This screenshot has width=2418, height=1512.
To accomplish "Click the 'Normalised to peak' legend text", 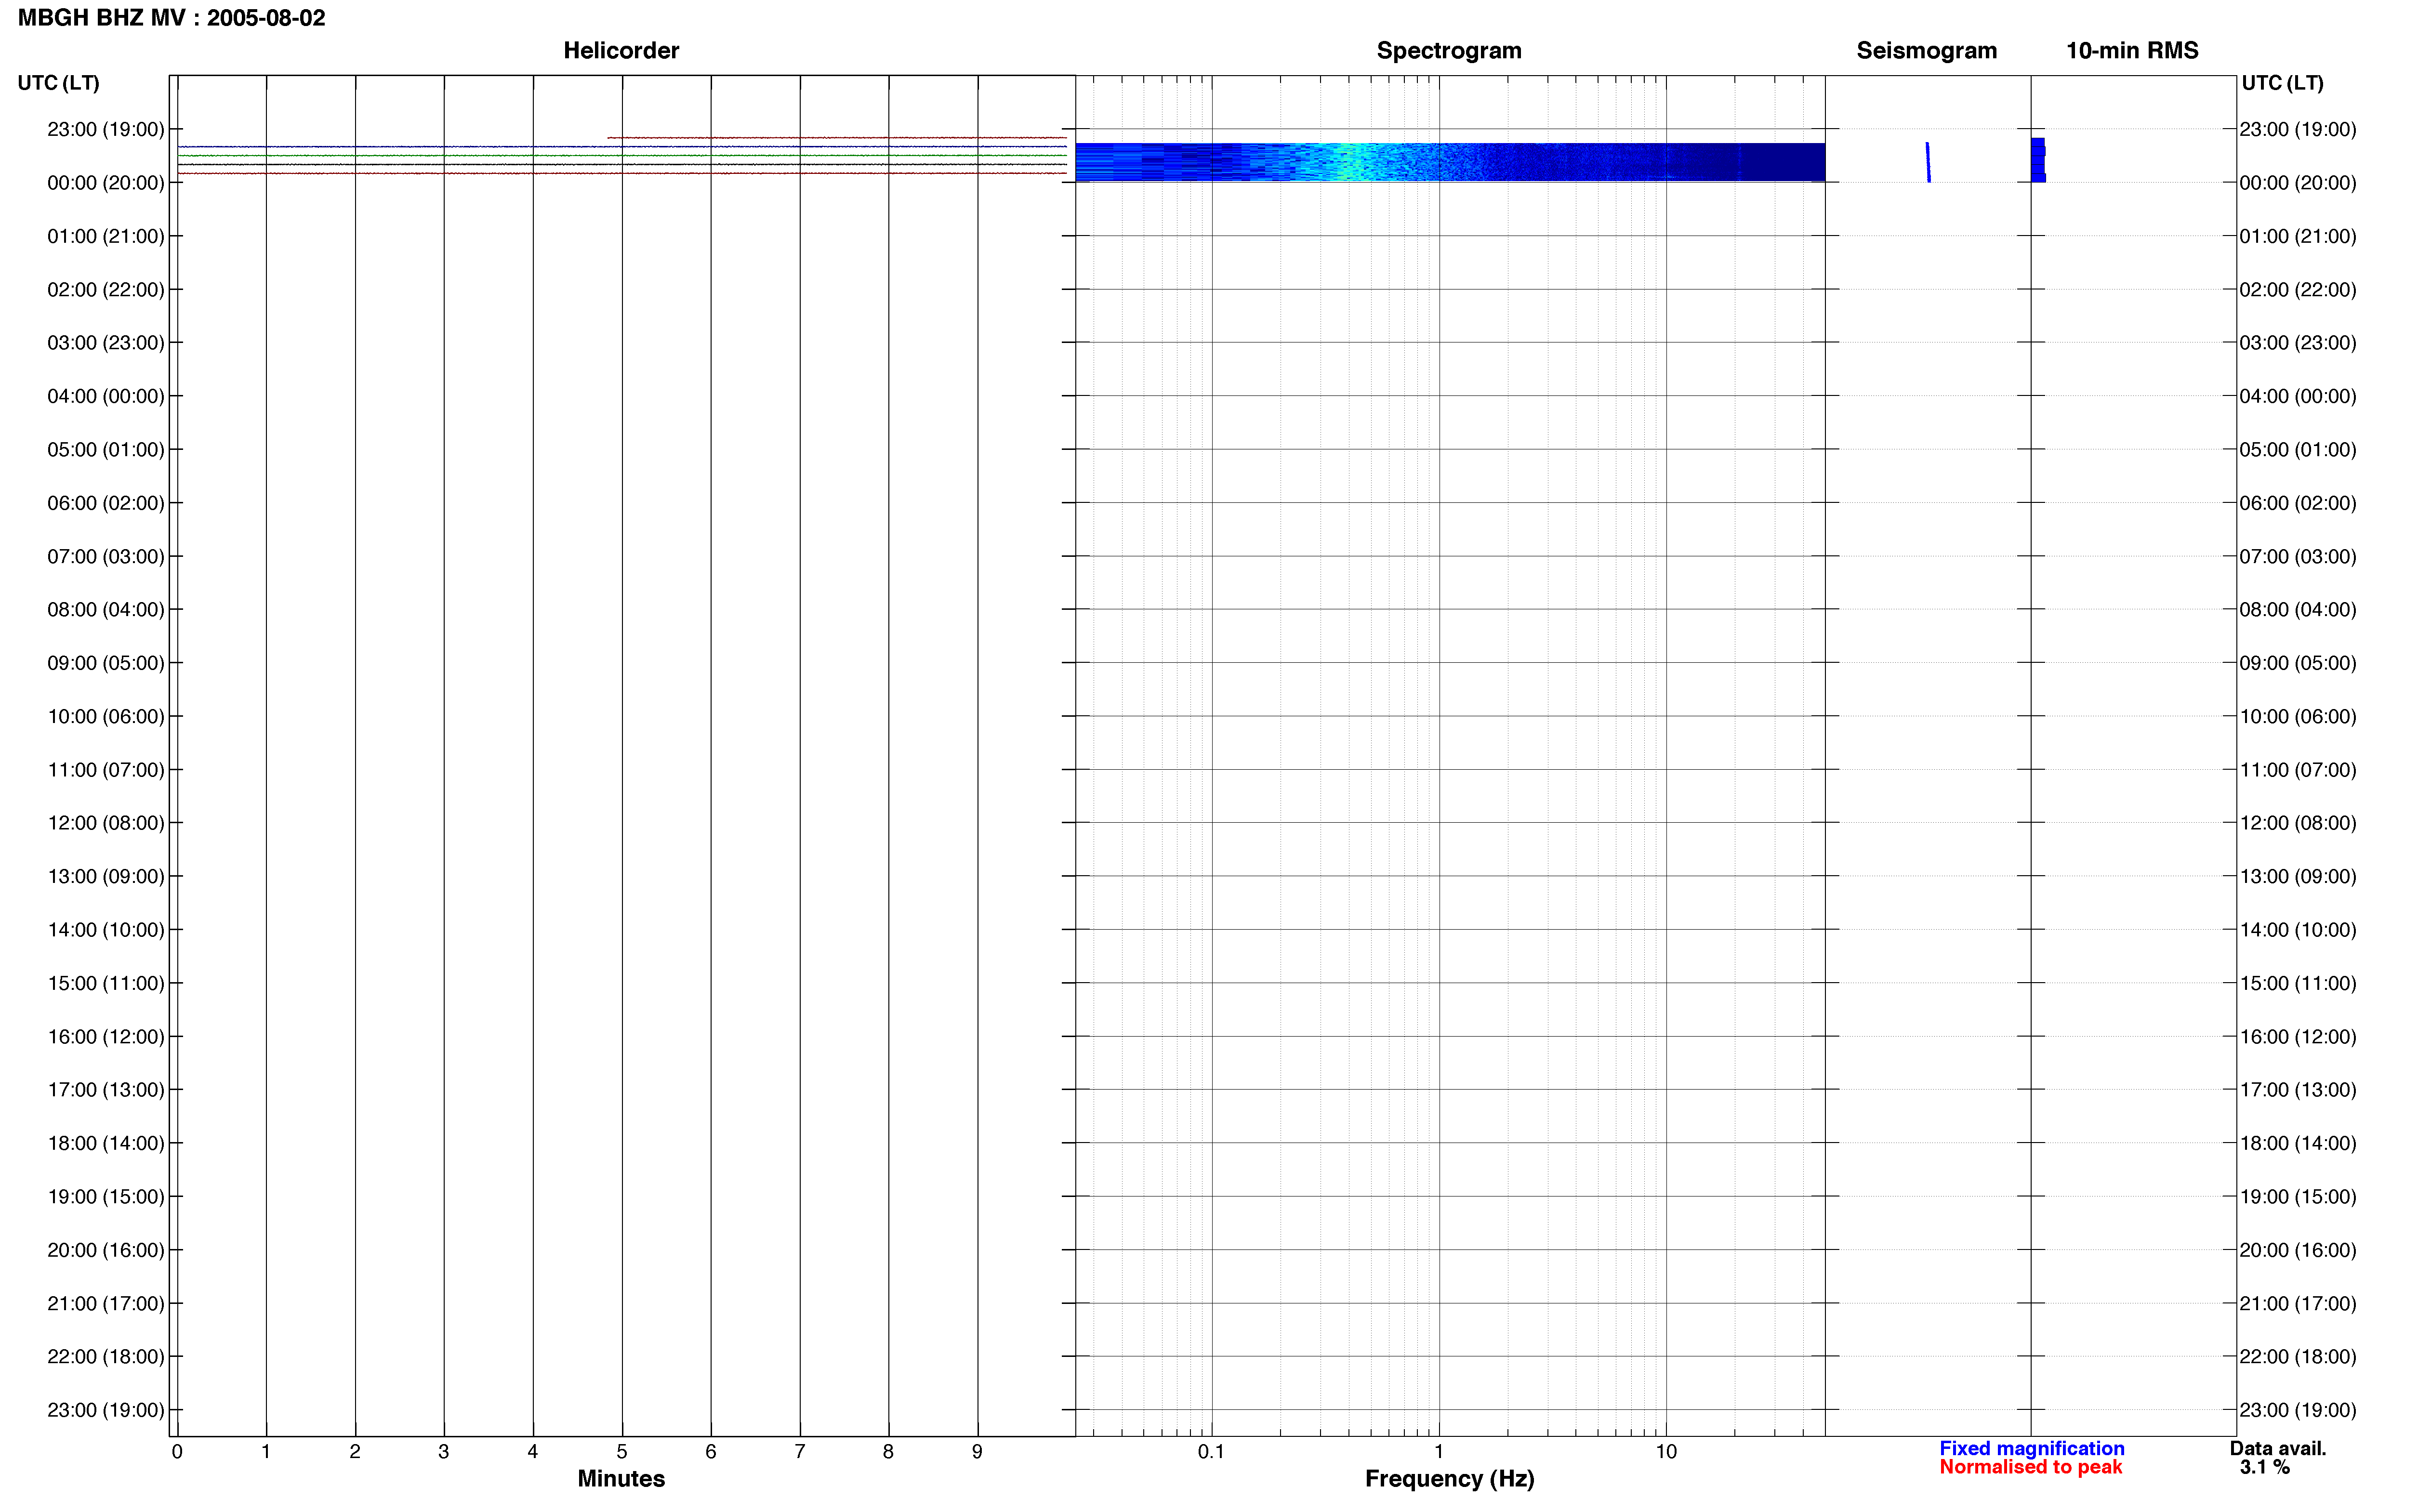I will tap(2030, 1467).
